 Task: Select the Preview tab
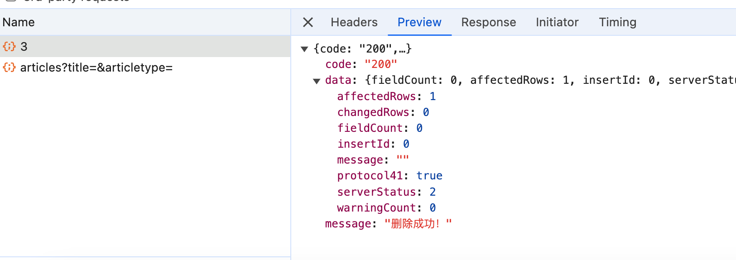point(419,22)
